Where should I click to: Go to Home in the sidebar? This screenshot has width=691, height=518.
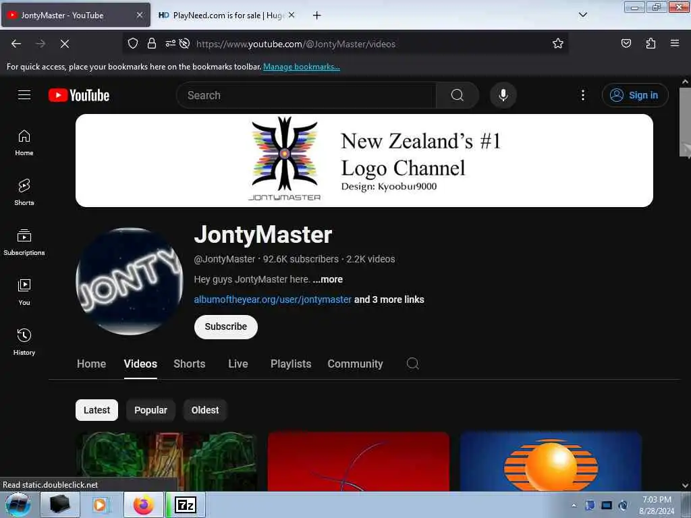coord(24,143)
